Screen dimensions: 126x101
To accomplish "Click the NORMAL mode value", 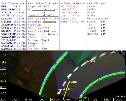I will click(x=73, y=7).
